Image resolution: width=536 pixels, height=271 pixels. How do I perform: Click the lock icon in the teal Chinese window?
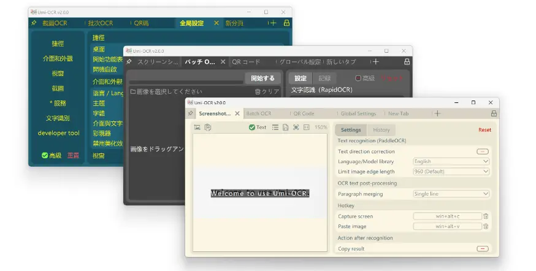286,23
